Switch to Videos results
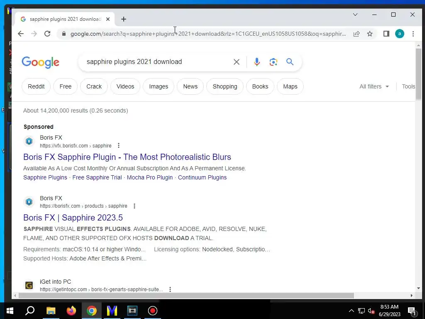The height and width of the screenshot is (319, 425). coord(125,86)
